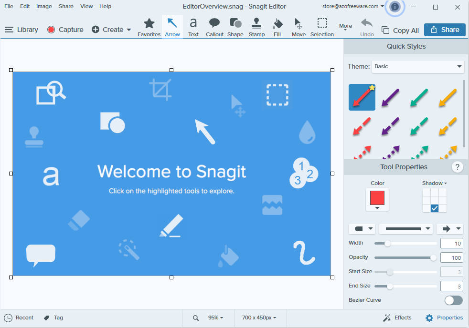Choose the Fill tool

coord(277,26)
